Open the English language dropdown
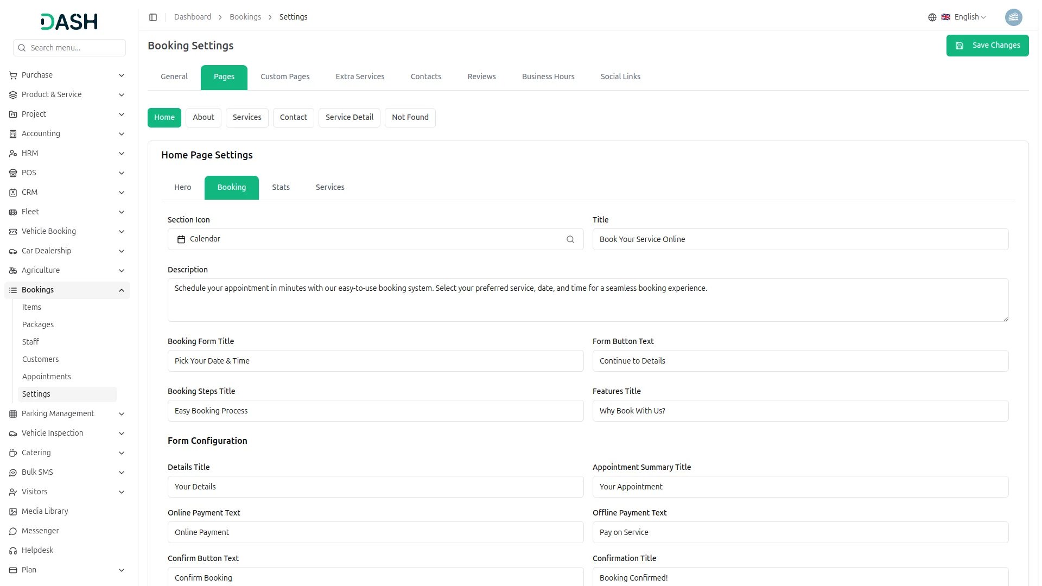 (x=969, y=17)
